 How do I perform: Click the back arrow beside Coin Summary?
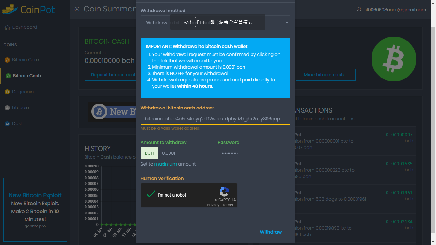(77, 9)
